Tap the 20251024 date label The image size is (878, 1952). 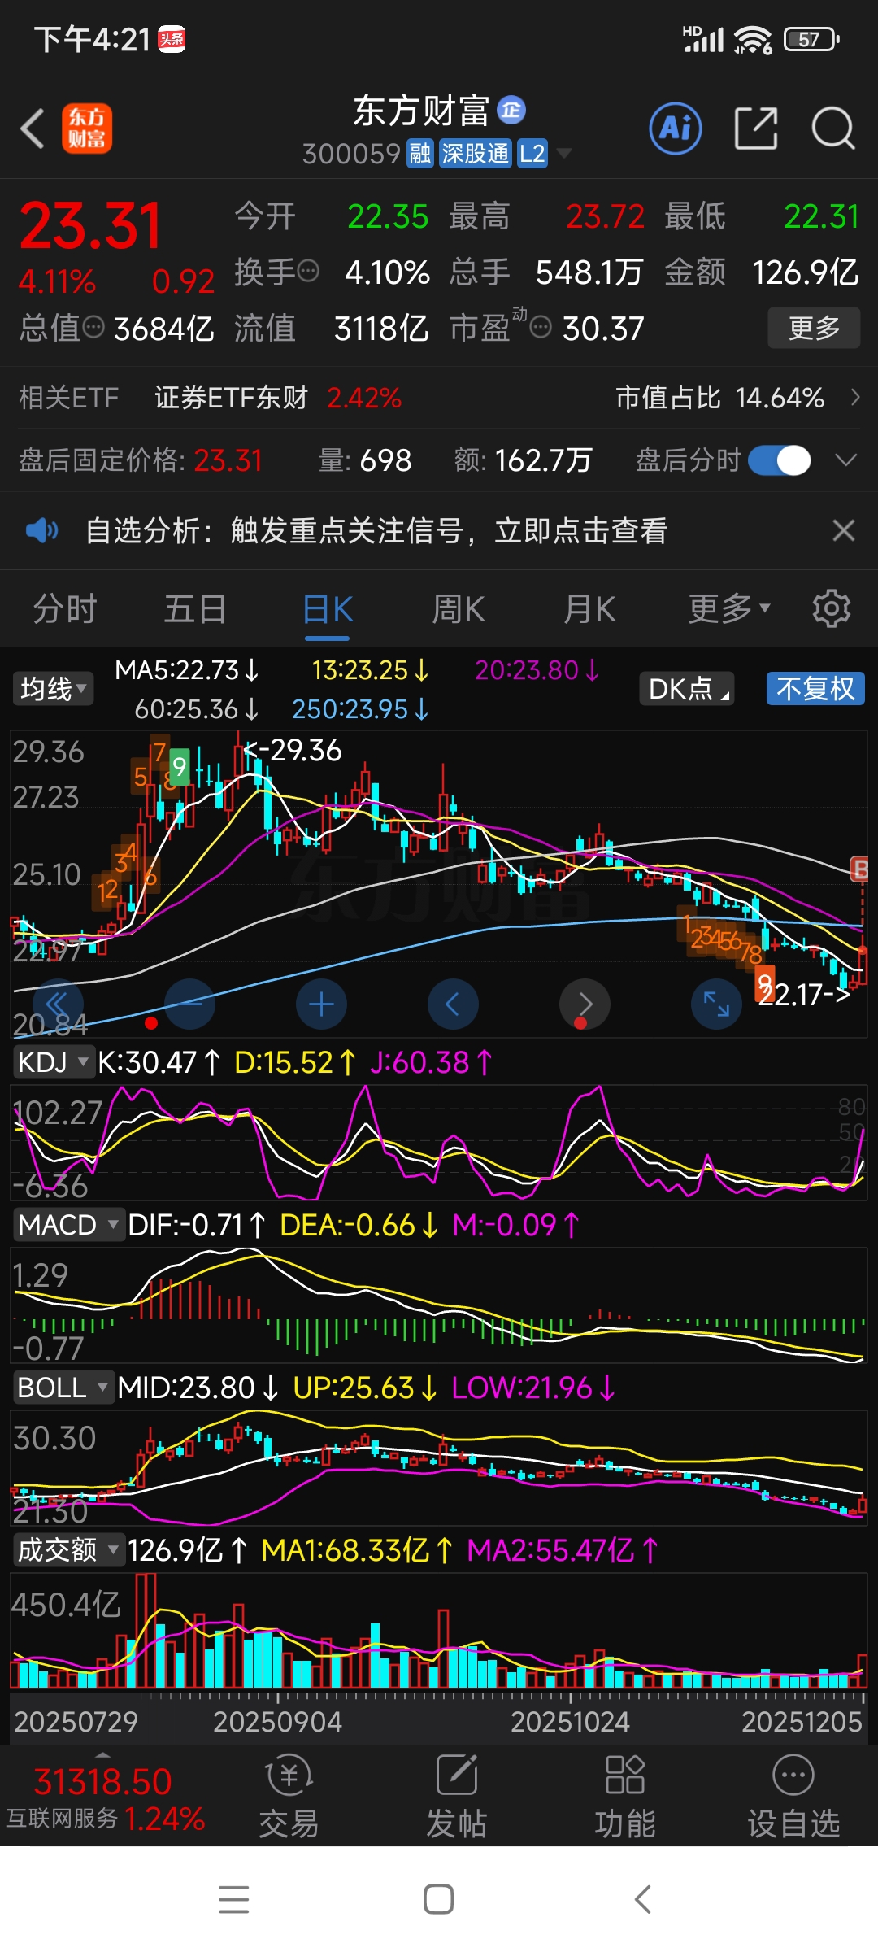click(570, 1722)
